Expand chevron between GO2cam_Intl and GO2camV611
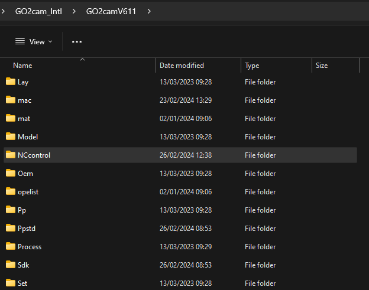This screenshot has width=369, height=290. click(x=74, y=11)
